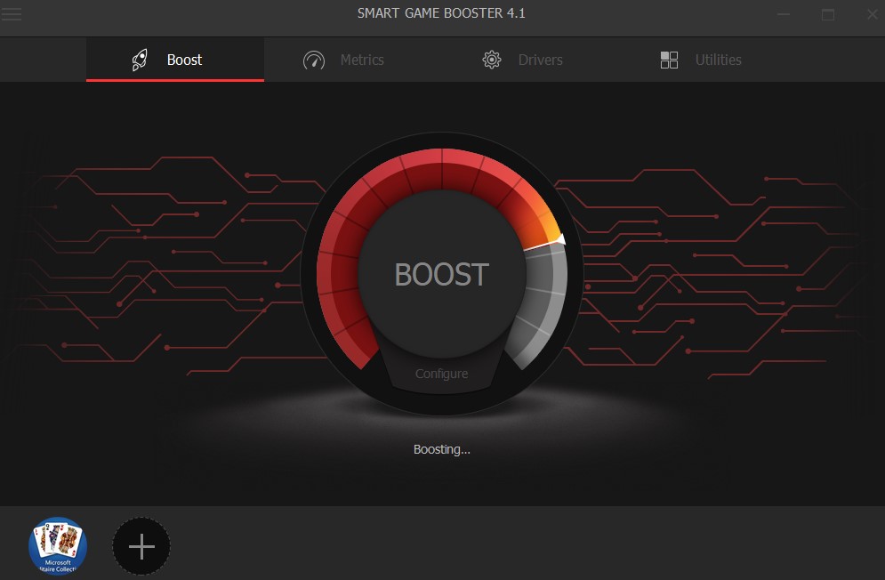This screenshot has height=580, width=885.
Task: Click the Boosting... status text
Action: 441,449
